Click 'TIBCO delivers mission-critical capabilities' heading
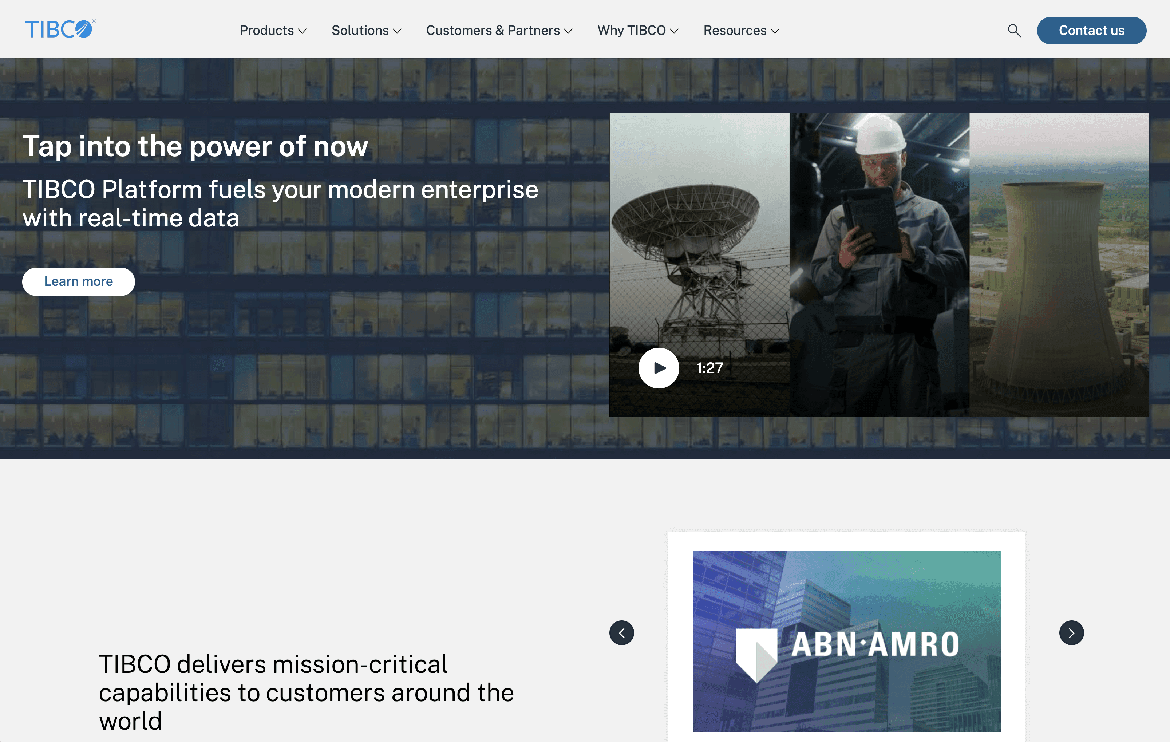The height and width of the screenshot is (742, 1170). [x=306, y=692]
